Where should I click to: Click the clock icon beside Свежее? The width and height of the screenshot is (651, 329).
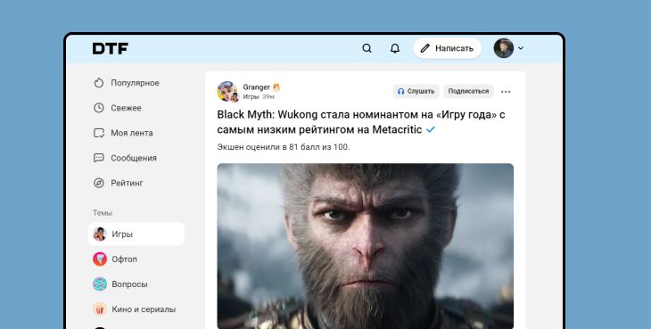pos(99,108)
